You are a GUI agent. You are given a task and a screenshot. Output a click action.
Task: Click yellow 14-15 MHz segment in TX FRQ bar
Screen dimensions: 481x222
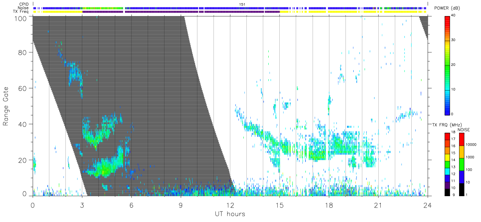click(447, 157)
